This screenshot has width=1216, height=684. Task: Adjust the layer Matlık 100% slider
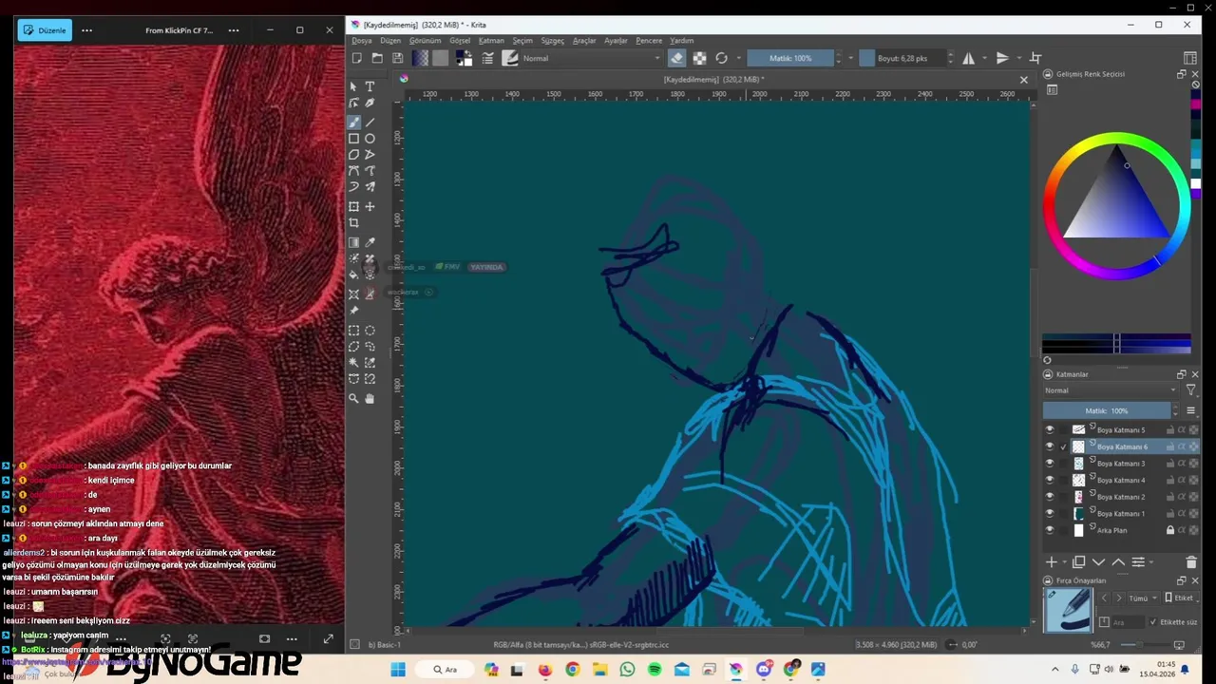pyautogui.click(x=1106, y=410)
